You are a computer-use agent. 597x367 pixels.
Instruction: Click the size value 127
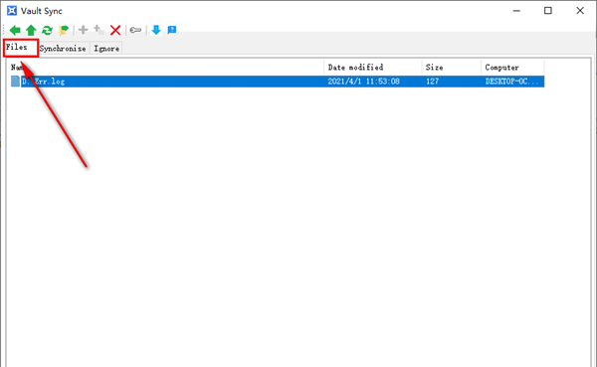[433, 82]
